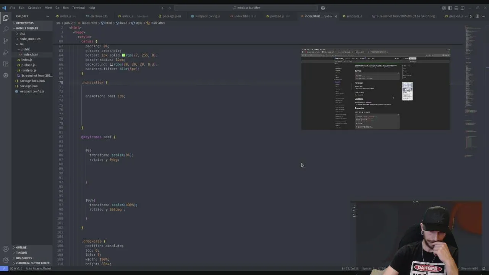Go forward with the navigation arrow
The width and height of the screenshot is (489, 275).
pos(170,8)
